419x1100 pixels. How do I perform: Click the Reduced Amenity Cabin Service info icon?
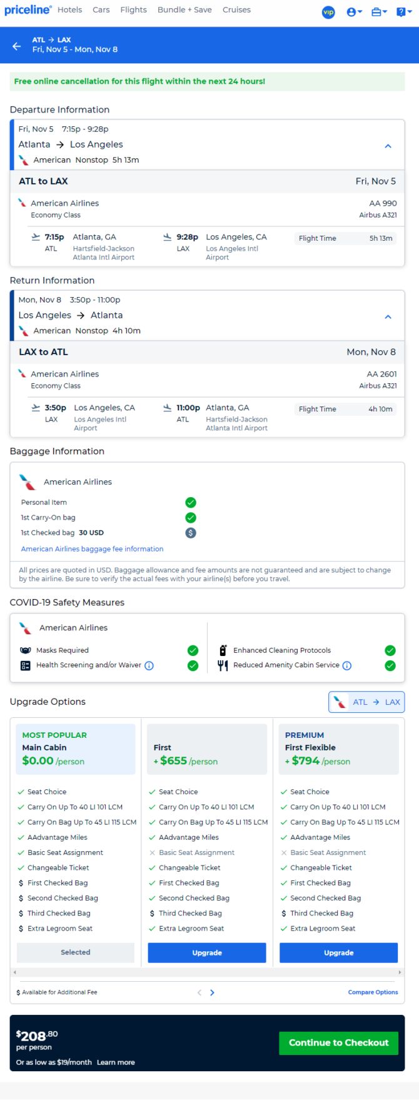point(347,665)
